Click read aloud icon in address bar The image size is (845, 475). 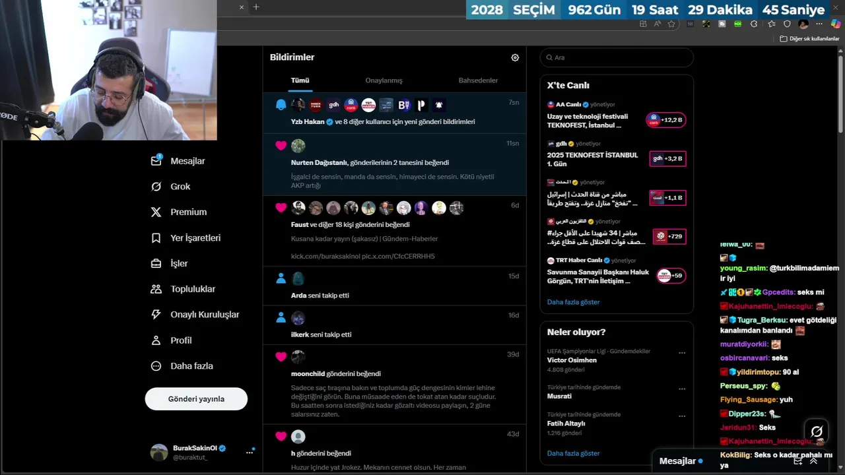(x=658, y=24)
